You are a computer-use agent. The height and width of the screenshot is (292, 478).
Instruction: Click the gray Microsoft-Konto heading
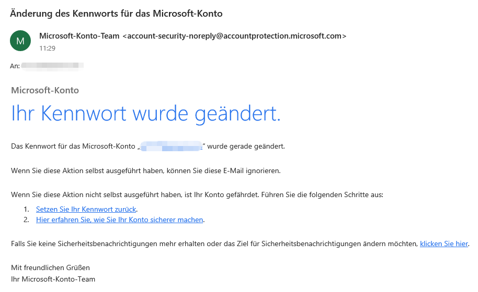(x=45, y=90)
